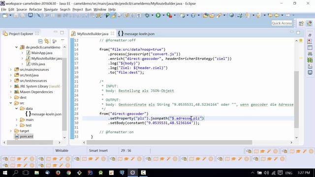This screenshot has height=177, width=315.
Task: Open the Project menu
Action: point(78,9)
